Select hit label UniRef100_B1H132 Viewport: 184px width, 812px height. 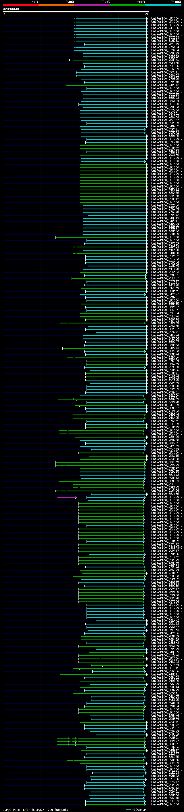click(165, 541)
